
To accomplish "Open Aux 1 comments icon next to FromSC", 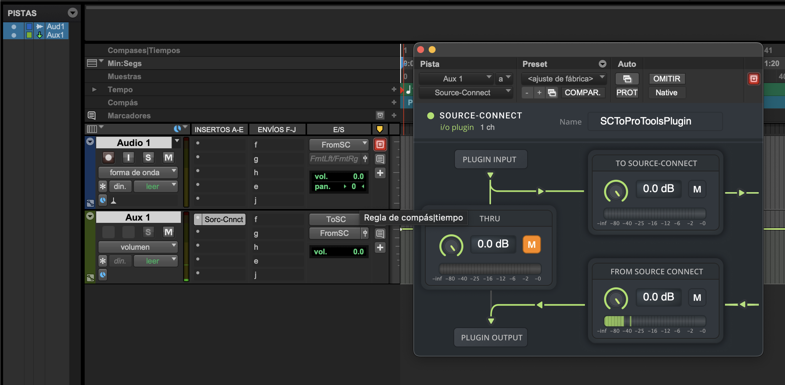I will click(380, 233).
